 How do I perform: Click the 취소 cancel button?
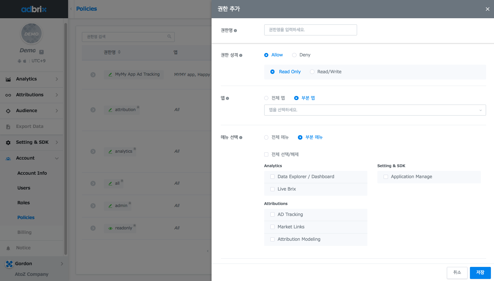(457, 272)
